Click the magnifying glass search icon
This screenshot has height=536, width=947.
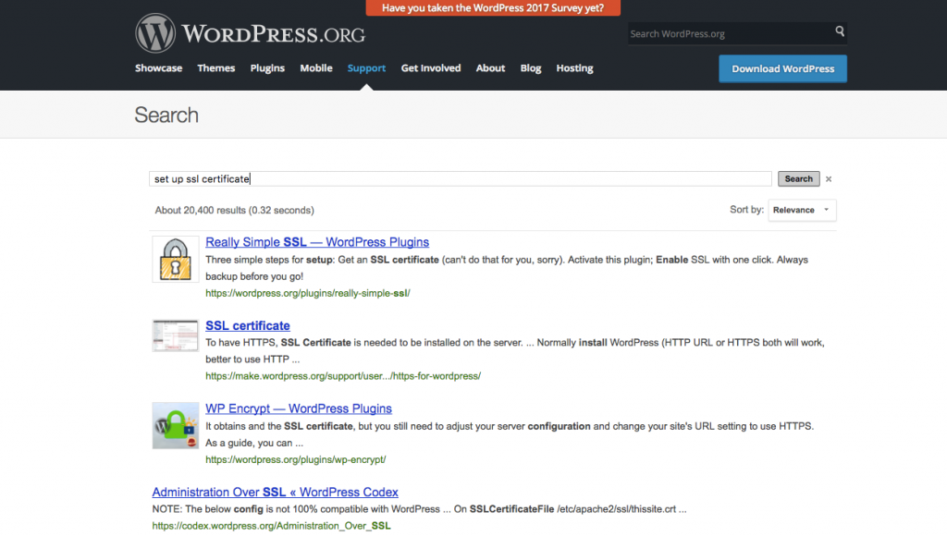point(840,31)
